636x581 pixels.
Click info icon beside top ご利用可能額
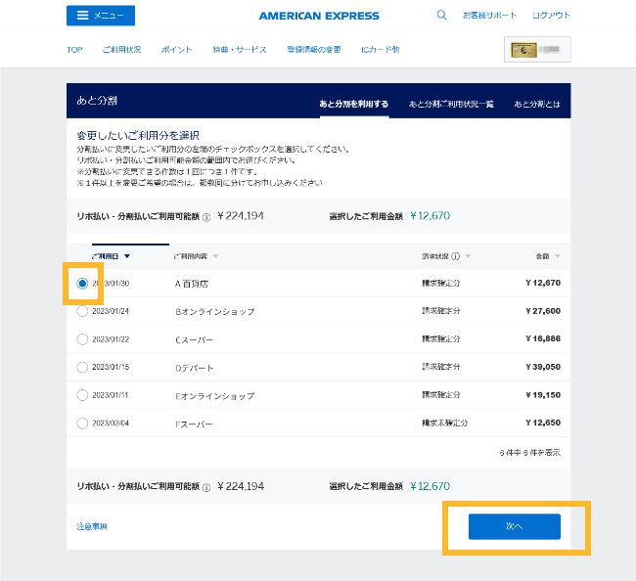[206, 216]
